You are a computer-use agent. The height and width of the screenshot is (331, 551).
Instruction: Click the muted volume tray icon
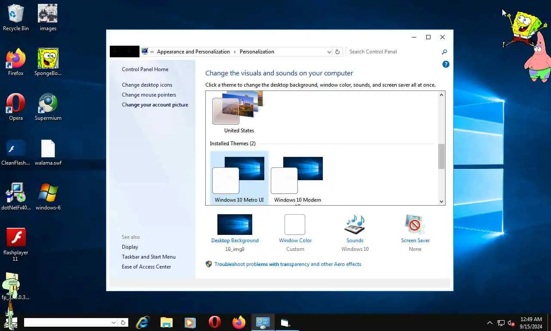511,323
